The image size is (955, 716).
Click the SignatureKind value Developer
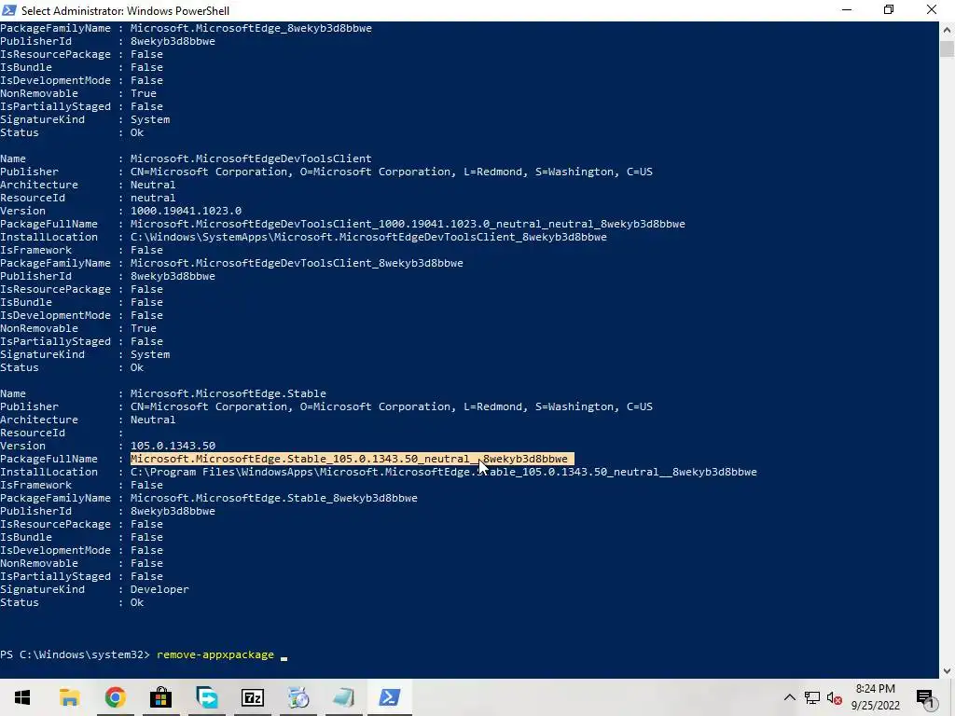159,590
